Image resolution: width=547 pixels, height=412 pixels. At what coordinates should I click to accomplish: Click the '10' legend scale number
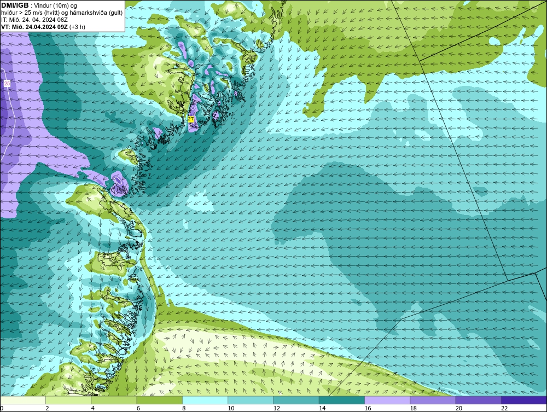tap(231, 409)
